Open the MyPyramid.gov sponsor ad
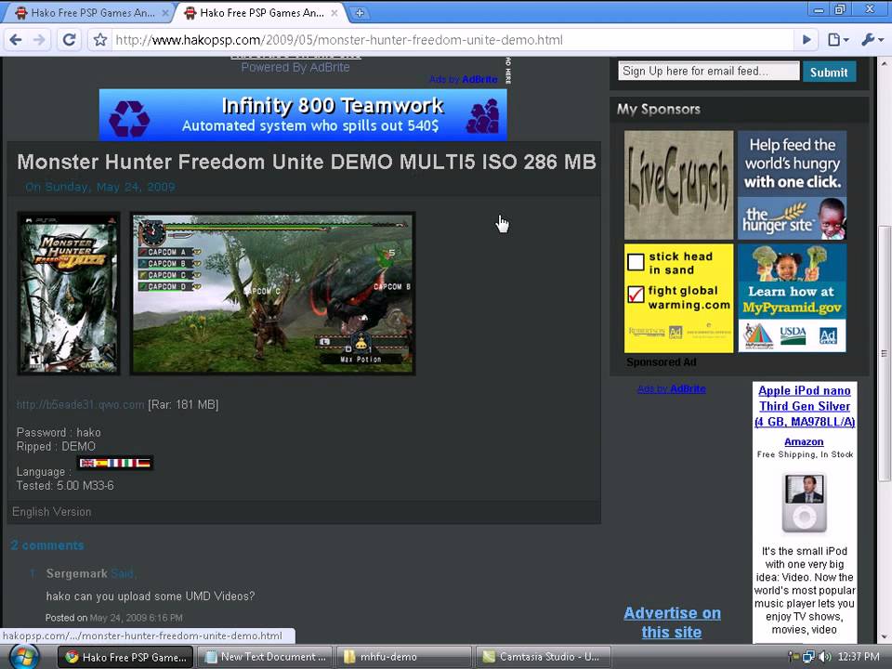 792,298
